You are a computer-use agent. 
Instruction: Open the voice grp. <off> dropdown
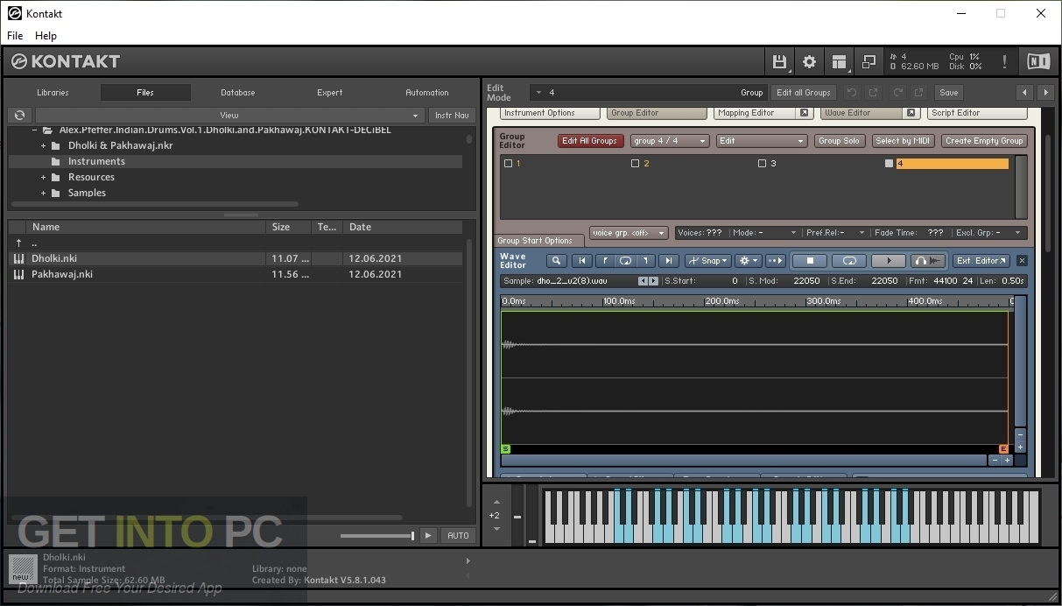tap(629, 233)
